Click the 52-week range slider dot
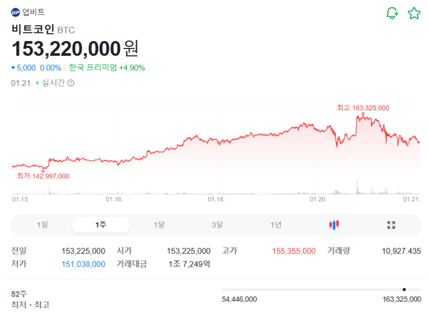The height and width of the screenshot is (318, 429). point(404,289)
